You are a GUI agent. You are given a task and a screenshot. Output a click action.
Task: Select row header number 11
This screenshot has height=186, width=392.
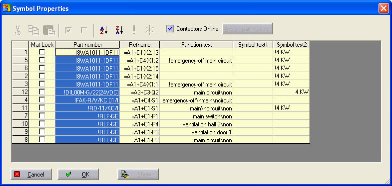pos(20,108)
